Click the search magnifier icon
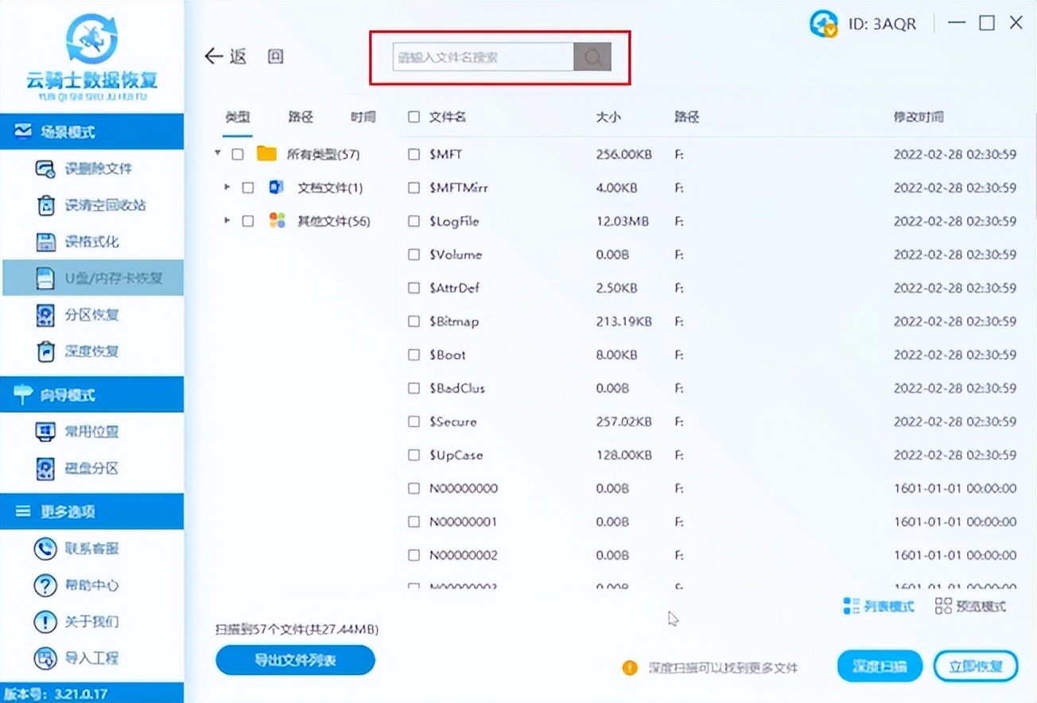The height and width of the screenshot is (703, 1037). 592,56
